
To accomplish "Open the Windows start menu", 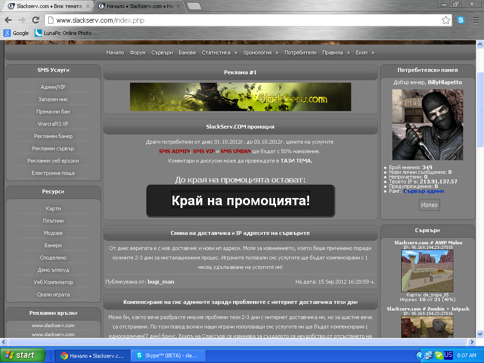I will (x=23, y=355).
